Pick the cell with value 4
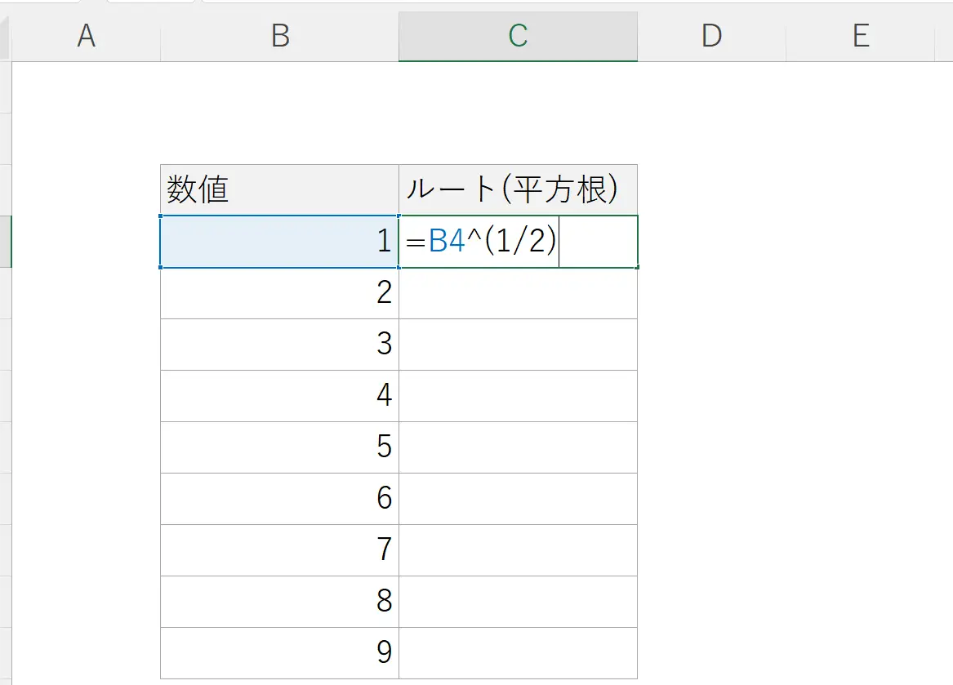The height and width of the screenshot is (685, 953). 279,396
